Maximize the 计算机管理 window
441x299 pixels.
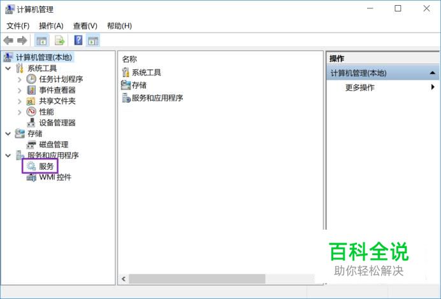[398, 8]
